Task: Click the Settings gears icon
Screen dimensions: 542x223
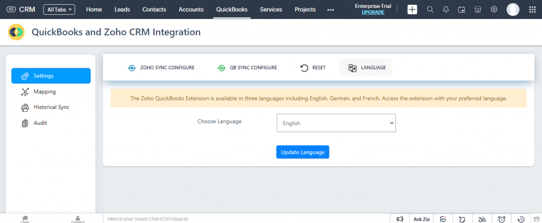Action: click(x=25, y=76)
